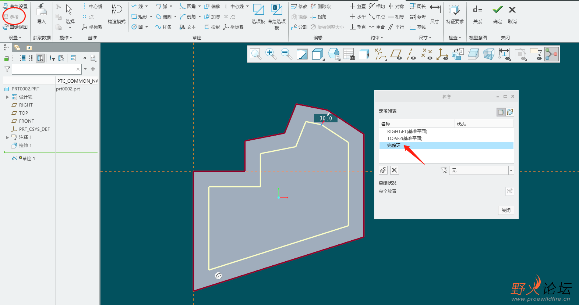Choose the 样条 spline tool
This screenshot has height=305, width=579.
pos(163,27)
